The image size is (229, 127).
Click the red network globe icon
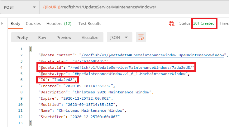tap(171, 23)
